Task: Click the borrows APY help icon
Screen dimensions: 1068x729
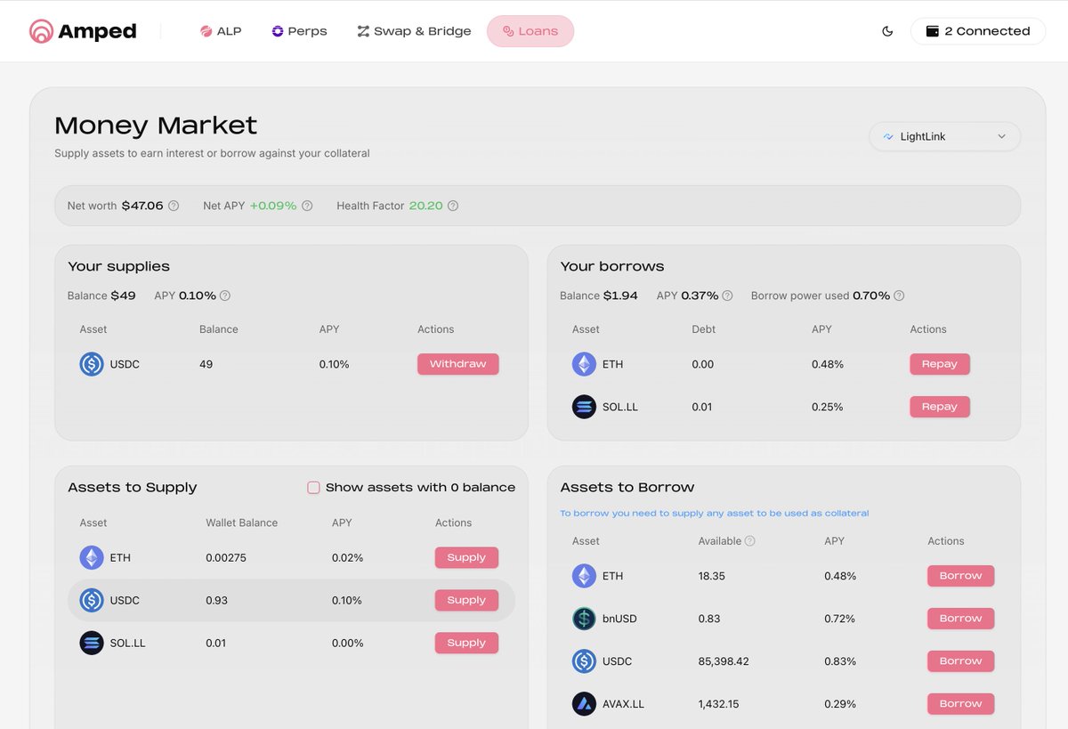Action: click(727, 296)
